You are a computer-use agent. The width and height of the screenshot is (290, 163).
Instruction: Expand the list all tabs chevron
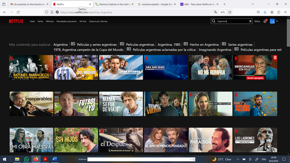point(253,4)
